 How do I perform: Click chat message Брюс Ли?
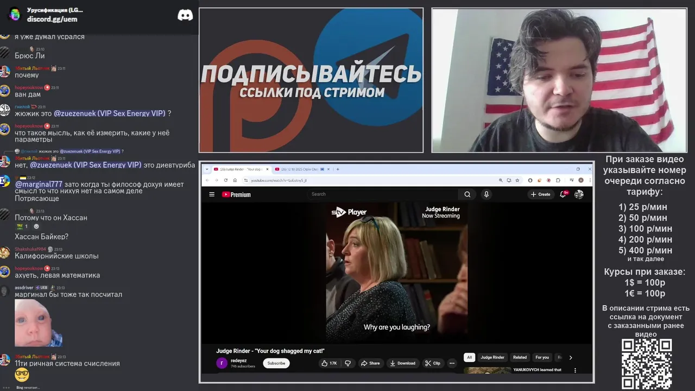[29, 56]
